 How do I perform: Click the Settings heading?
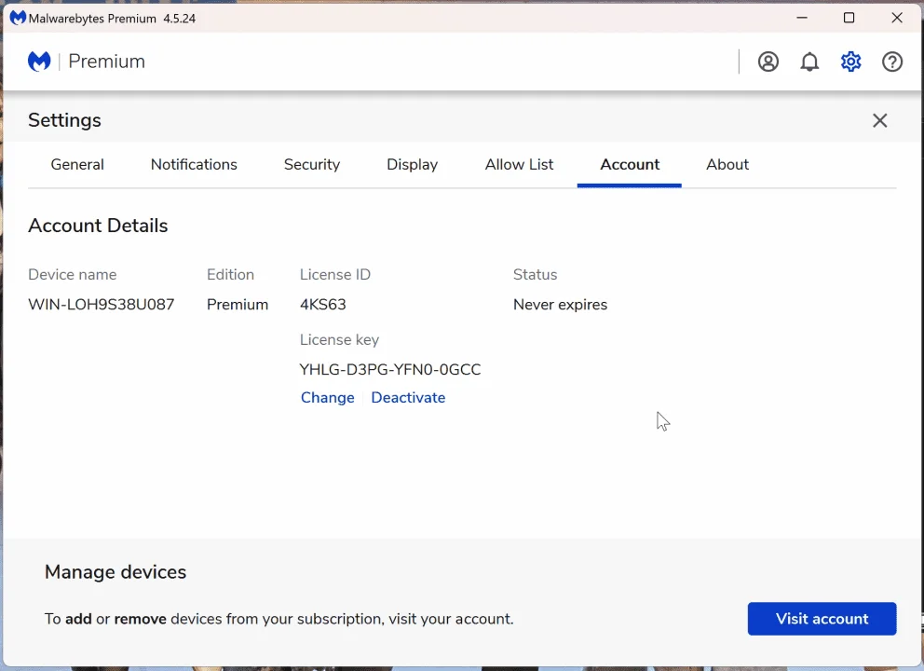click(64, 120)
